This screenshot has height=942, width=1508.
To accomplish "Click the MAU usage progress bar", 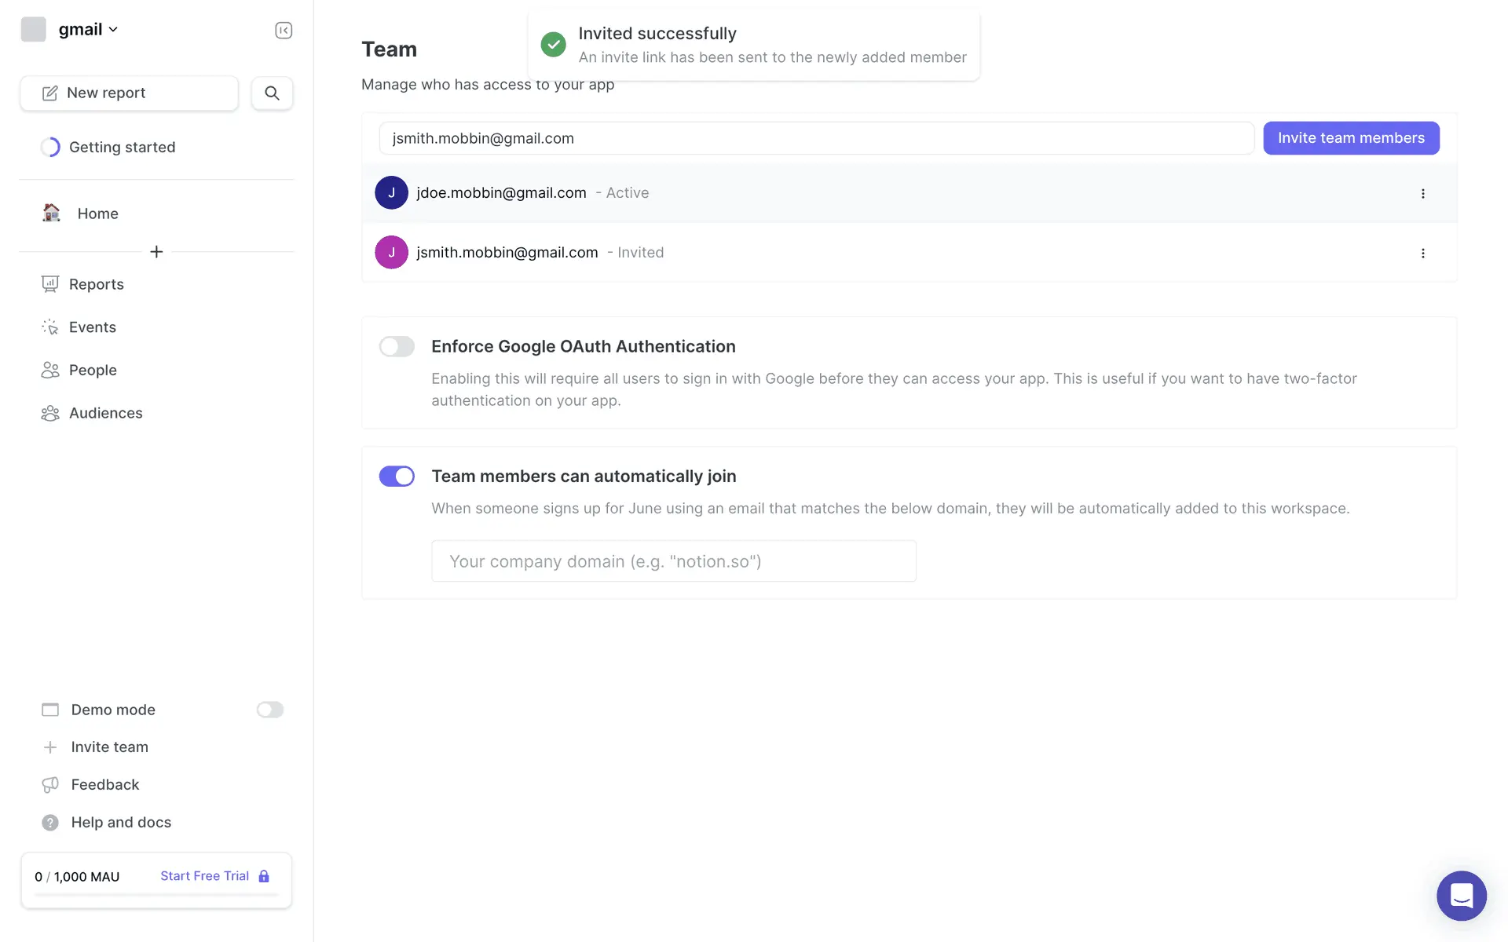I will (156, 895).
